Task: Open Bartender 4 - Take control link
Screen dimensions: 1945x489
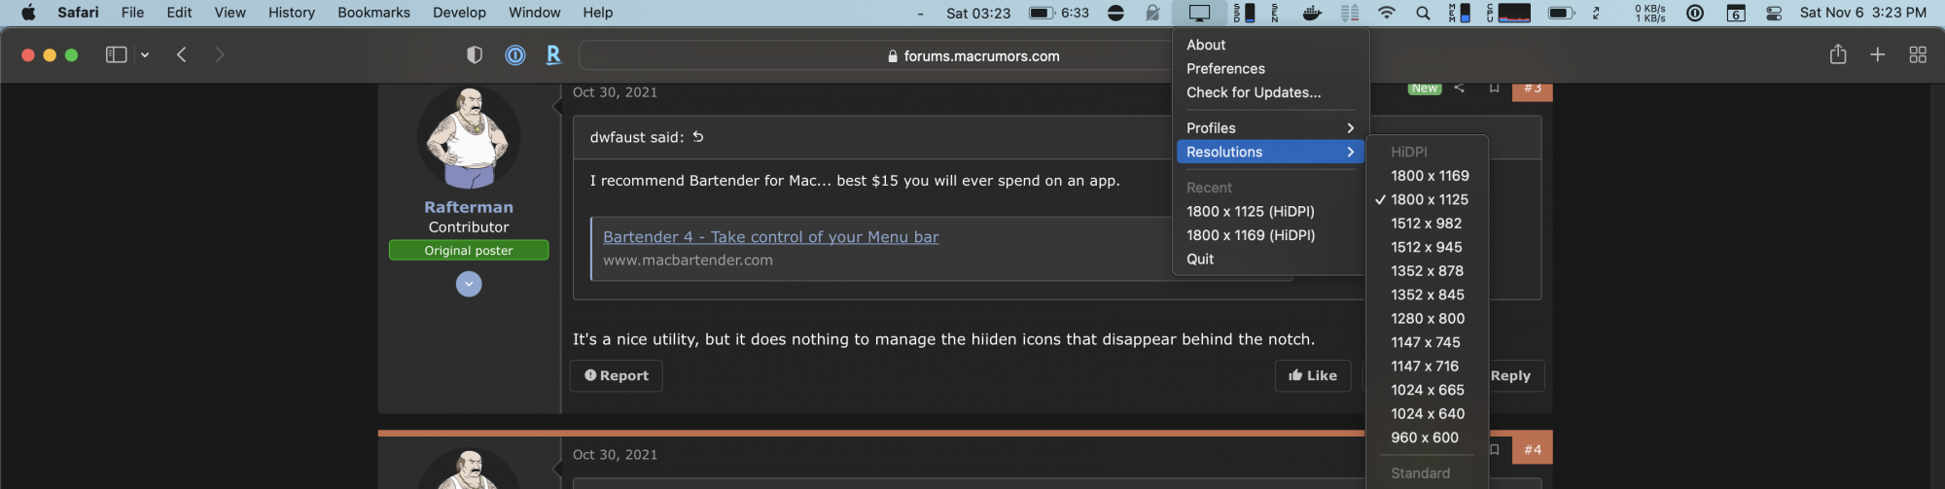Action: [x=771, y=237]
